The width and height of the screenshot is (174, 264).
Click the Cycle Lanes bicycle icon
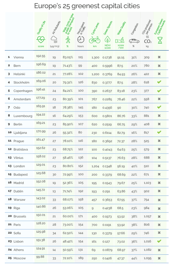click(95, 40)
